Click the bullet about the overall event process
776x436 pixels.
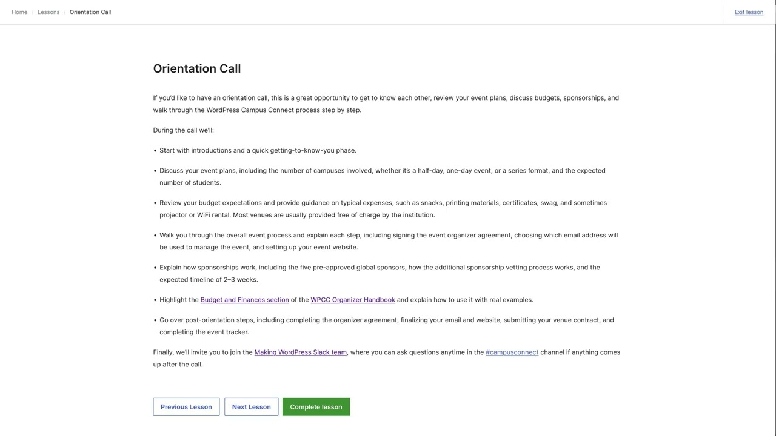click(388, 241)
